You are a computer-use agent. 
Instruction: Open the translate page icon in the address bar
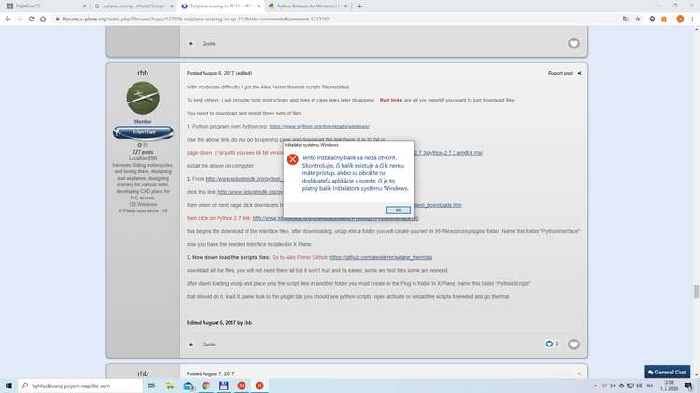pyautogui.click(x=625, y=20)
